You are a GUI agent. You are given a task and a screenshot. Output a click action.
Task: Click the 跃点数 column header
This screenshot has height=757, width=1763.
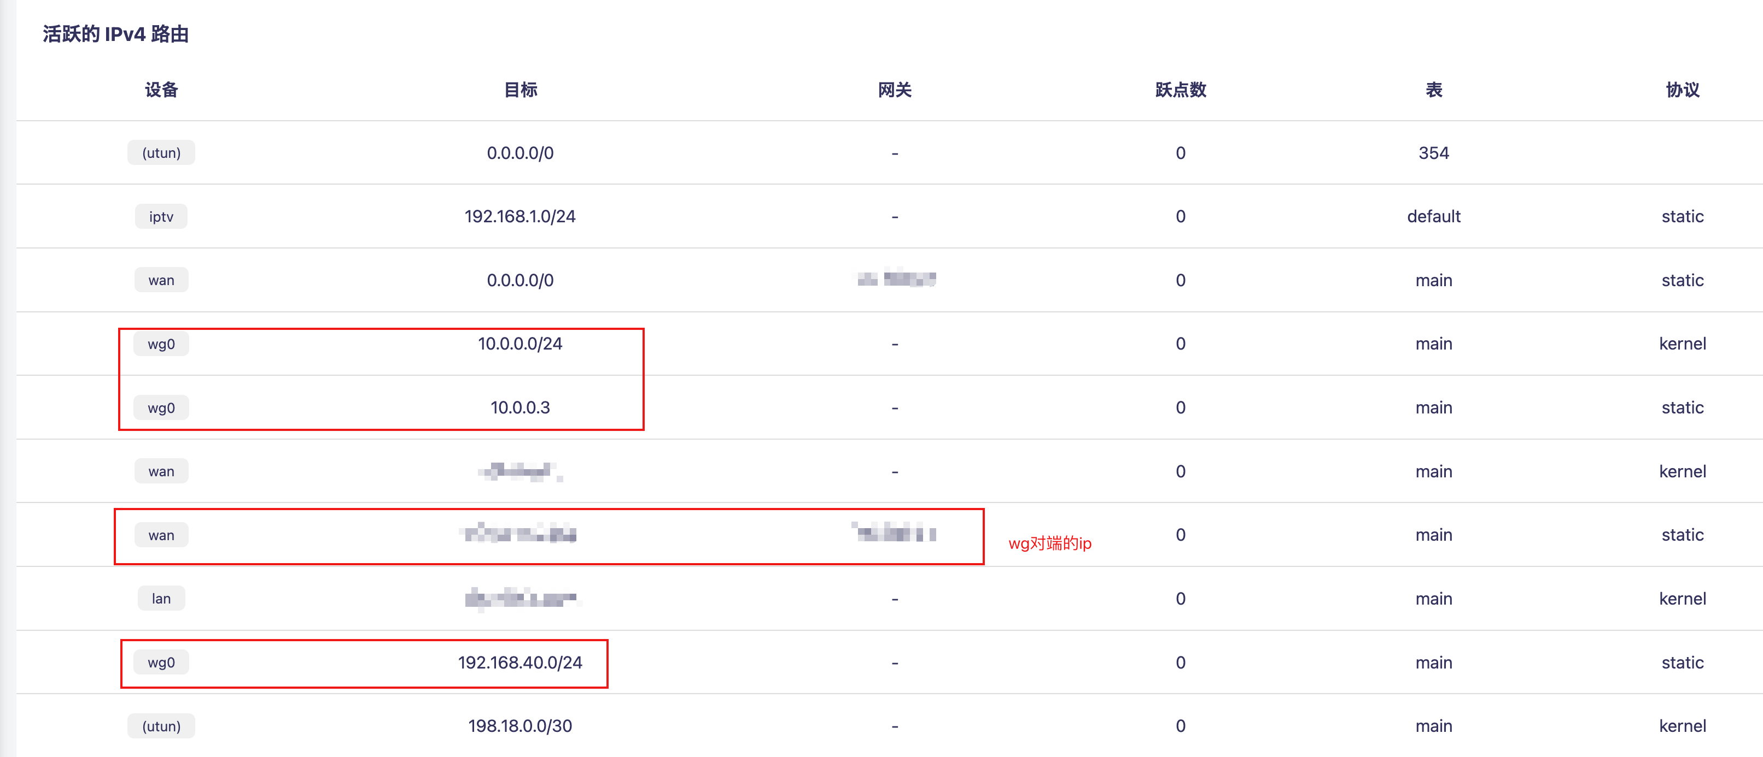tap(1180, 90)
